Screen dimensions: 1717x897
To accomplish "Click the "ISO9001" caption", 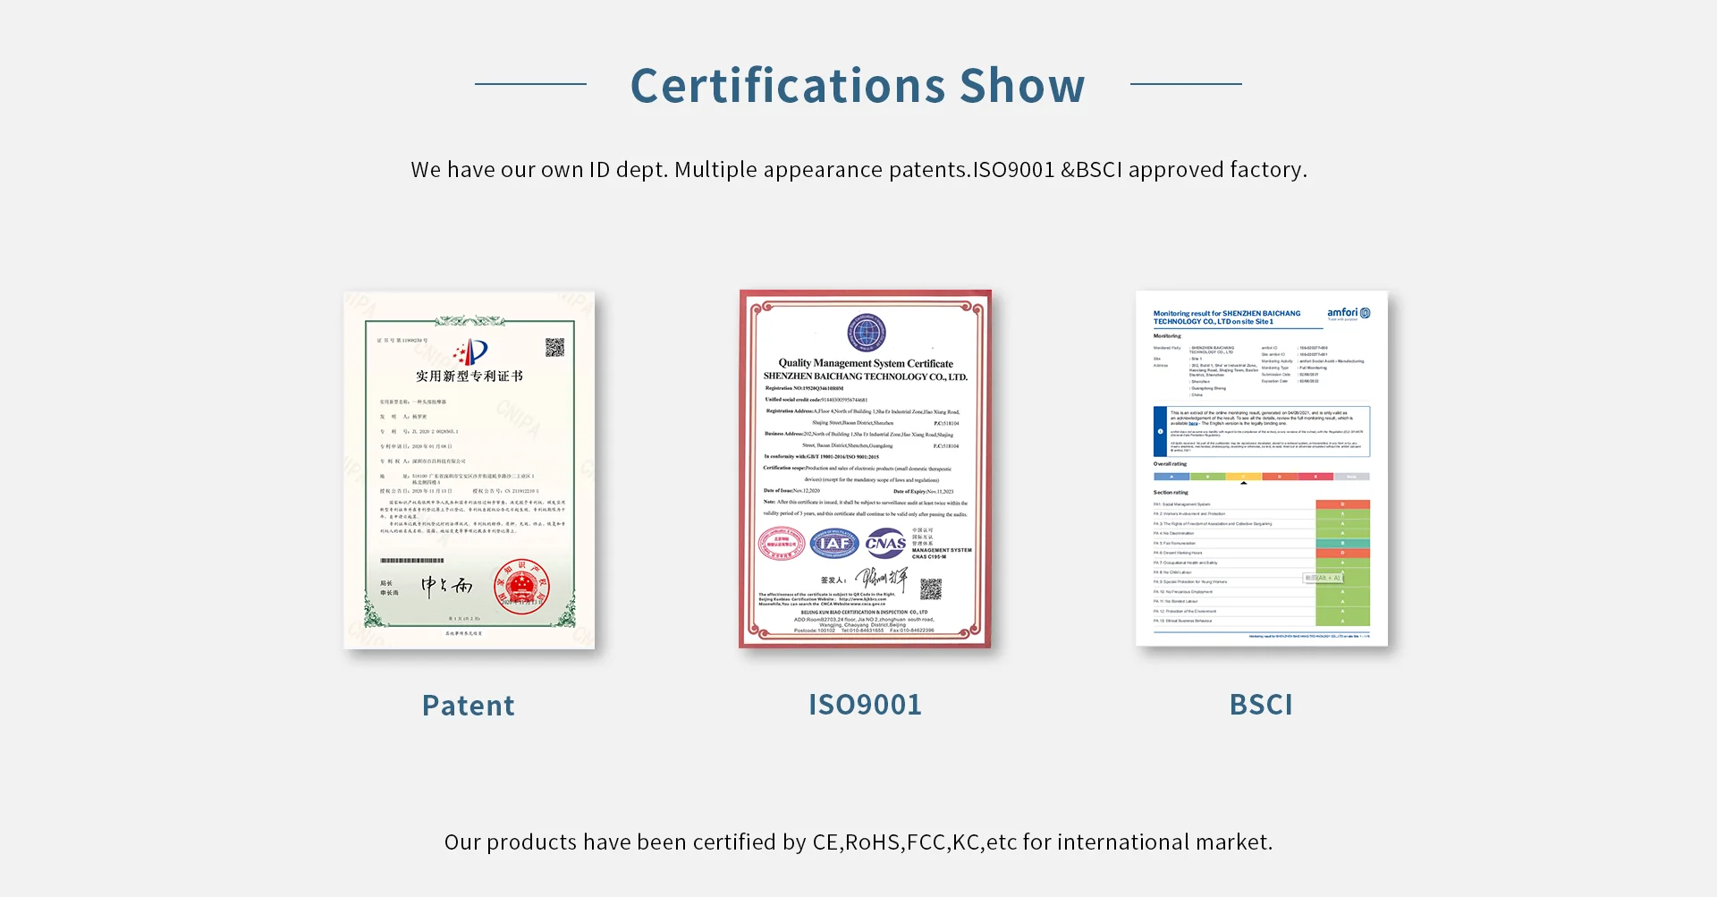I will click(865, 705).
